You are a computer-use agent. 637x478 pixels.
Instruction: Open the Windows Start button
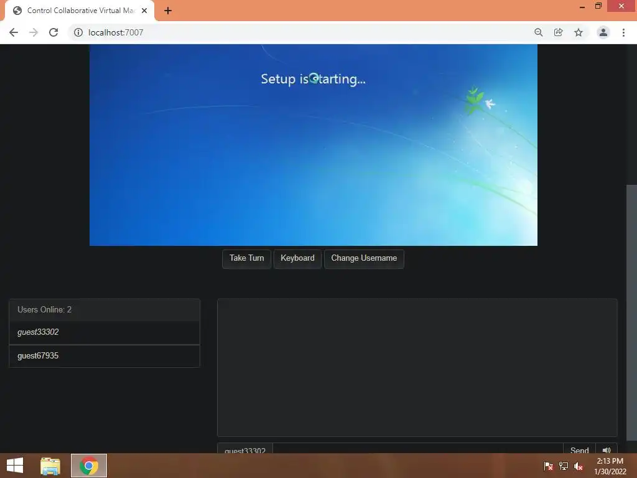[x=15, y=466]
